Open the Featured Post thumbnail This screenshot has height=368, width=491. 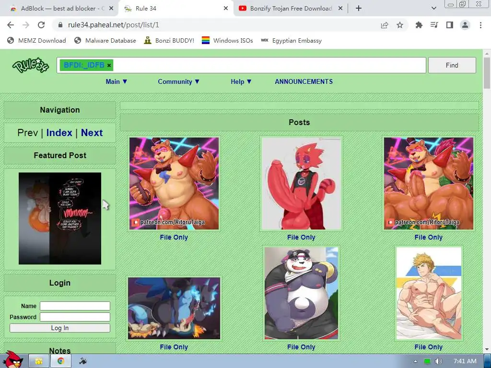pyautogui.click(x=60, y=218)
